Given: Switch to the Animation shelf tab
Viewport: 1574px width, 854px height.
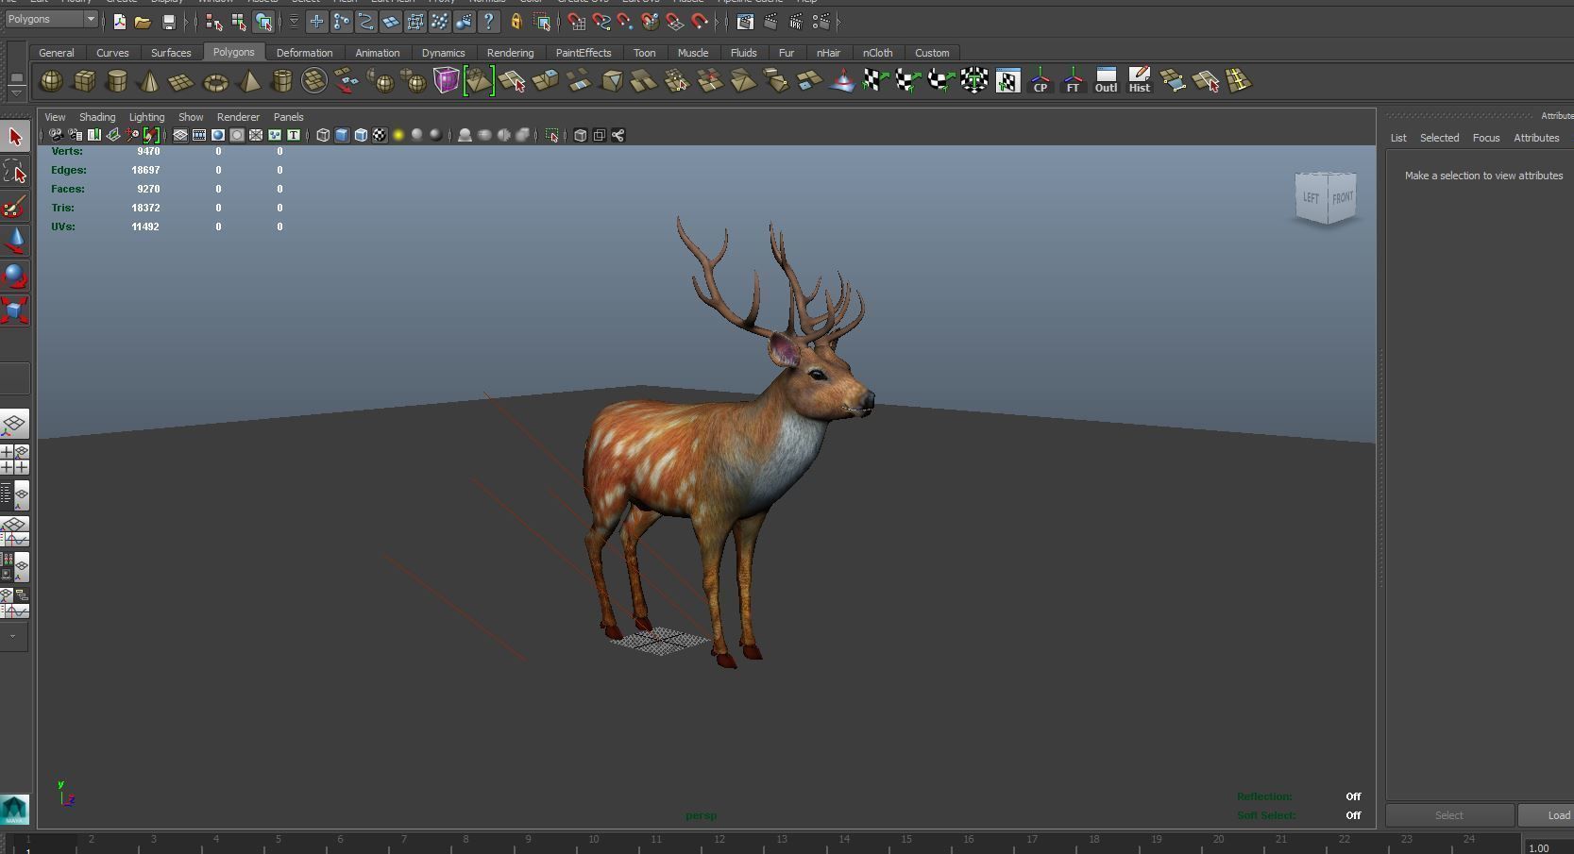Looking at the screenshot, I should [378, 53].
